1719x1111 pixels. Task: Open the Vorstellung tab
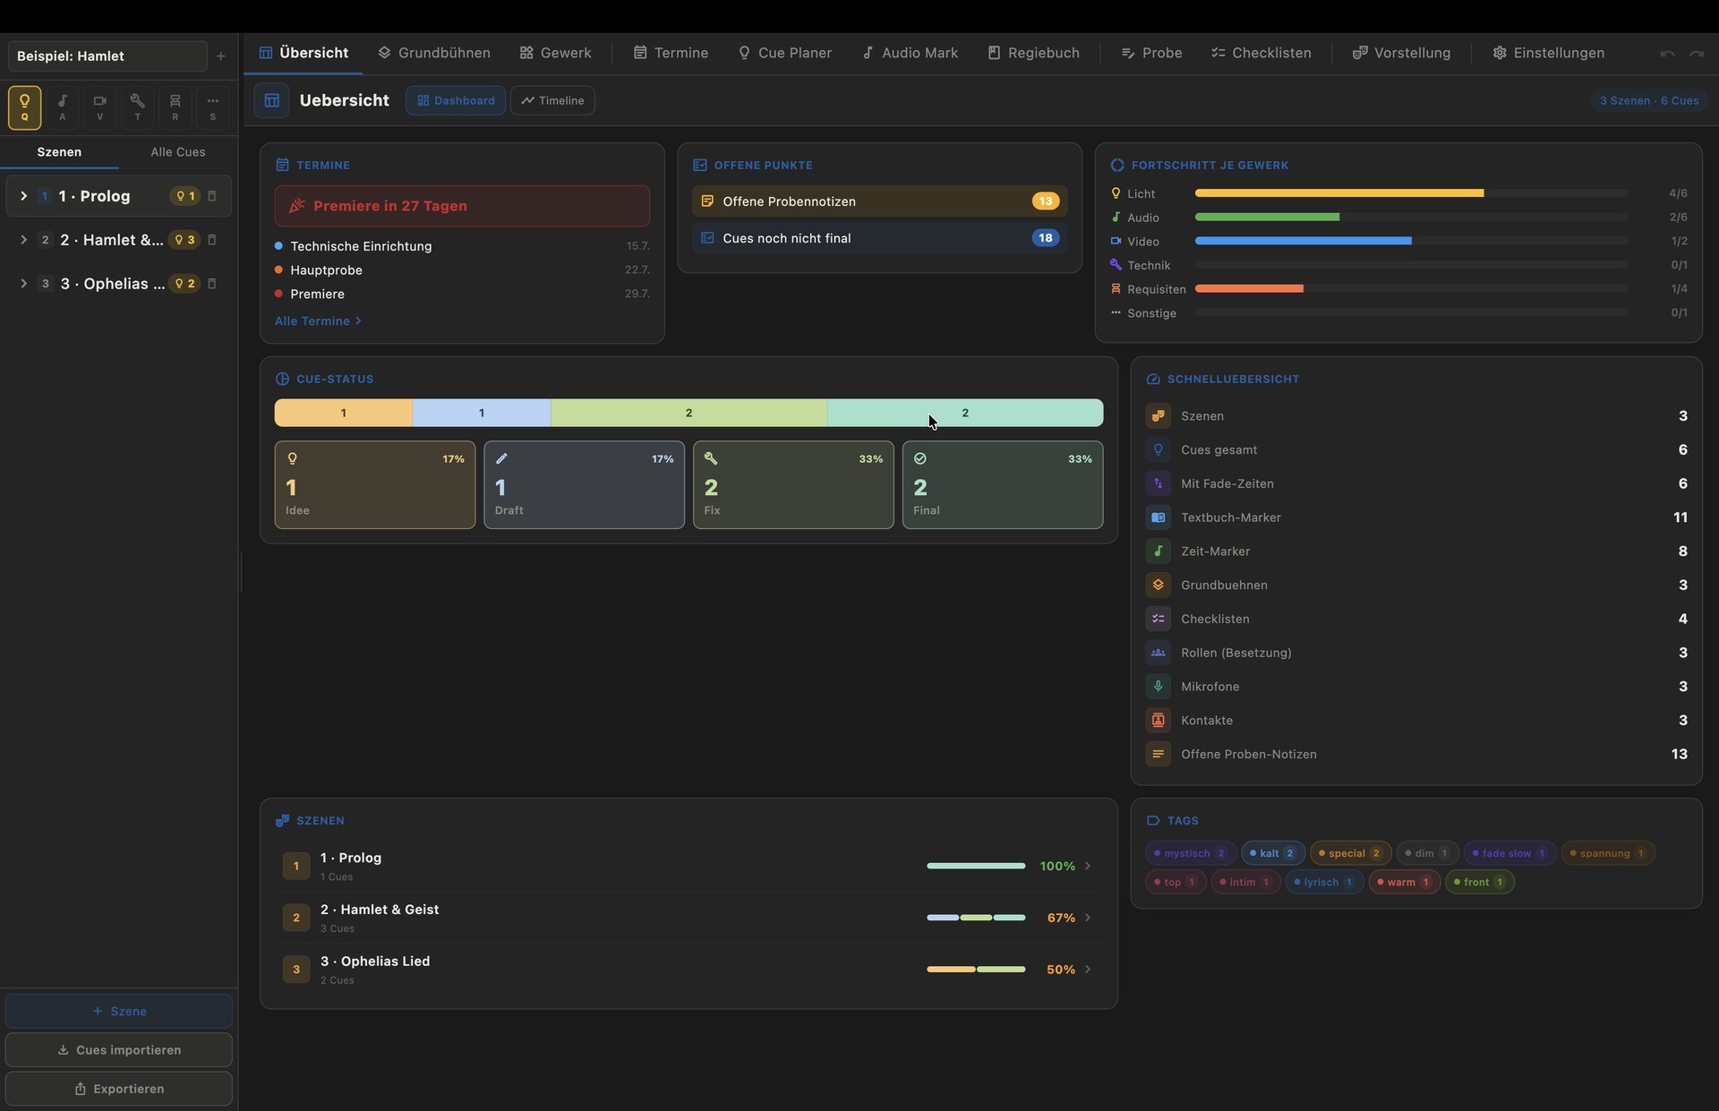pyautogui.click(x=1401, y=54)
